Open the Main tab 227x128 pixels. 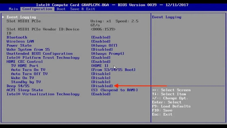[x=13, y=9]
